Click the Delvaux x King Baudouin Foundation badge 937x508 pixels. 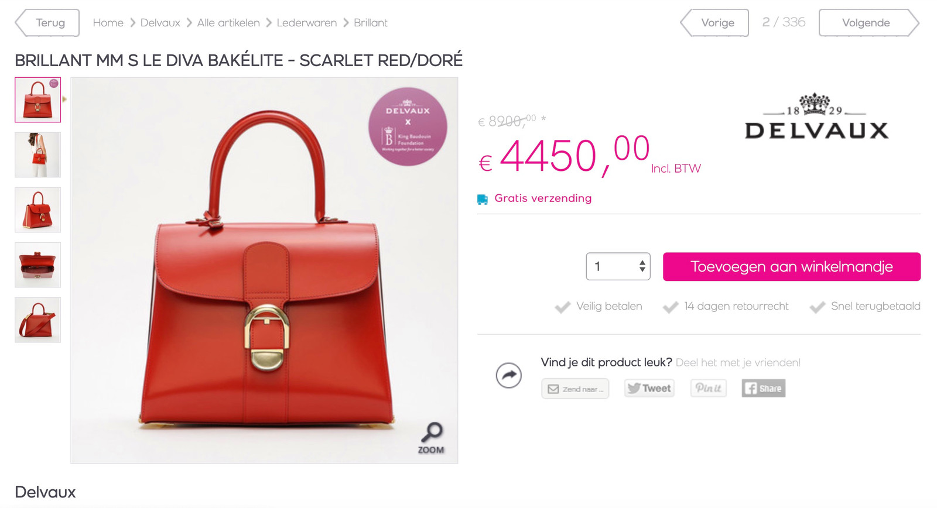coord(408,126)
